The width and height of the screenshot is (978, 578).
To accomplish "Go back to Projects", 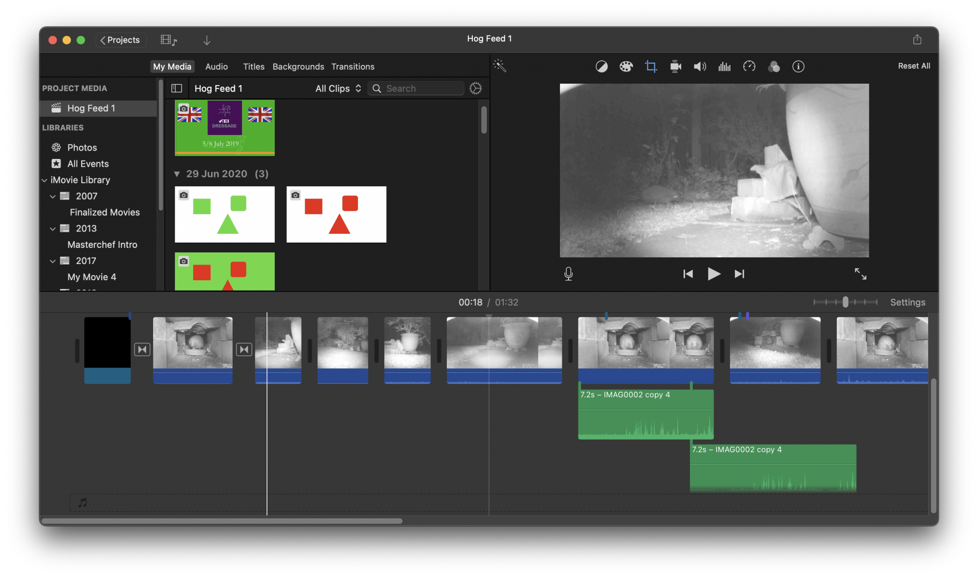I will pos(120,40).
